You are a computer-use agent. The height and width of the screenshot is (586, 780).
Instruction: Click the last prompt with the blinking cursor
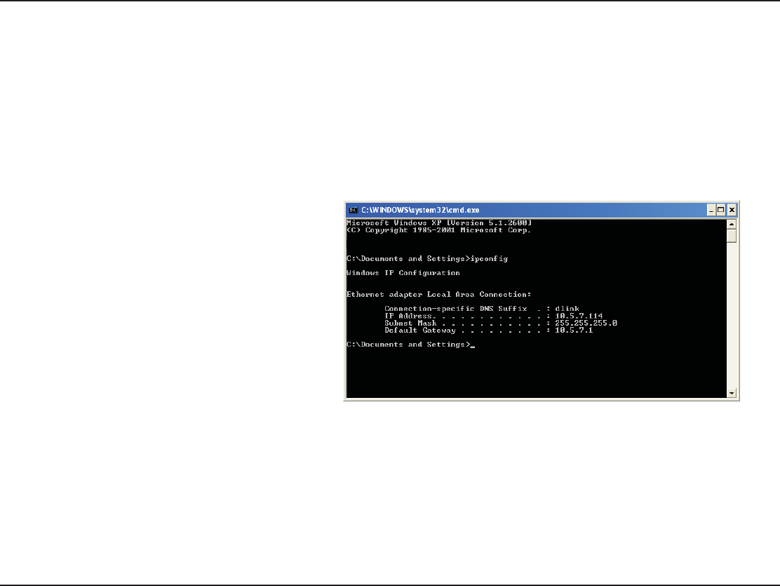click(411, 345)
